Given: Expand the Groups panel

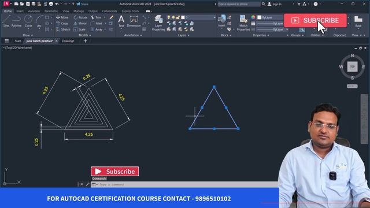Looking at the screenshot, I should click(297, 35).
